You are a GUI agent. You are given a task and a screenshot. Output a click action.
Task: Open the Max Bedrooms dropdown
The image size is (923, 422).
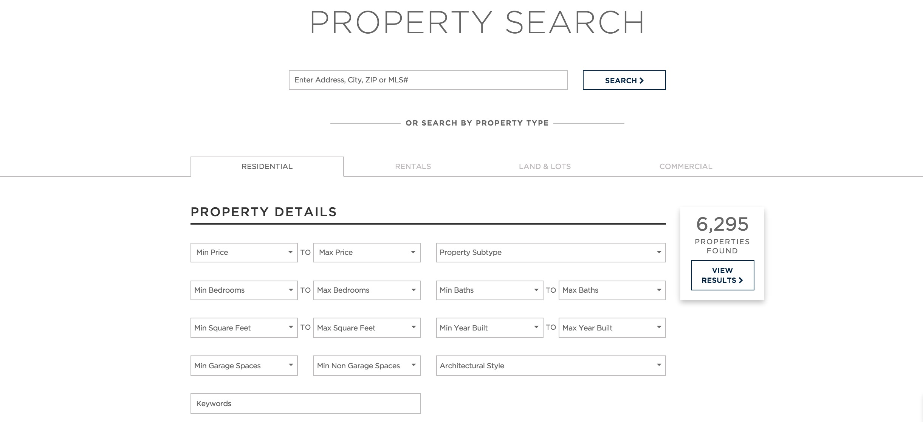point(367,290)
